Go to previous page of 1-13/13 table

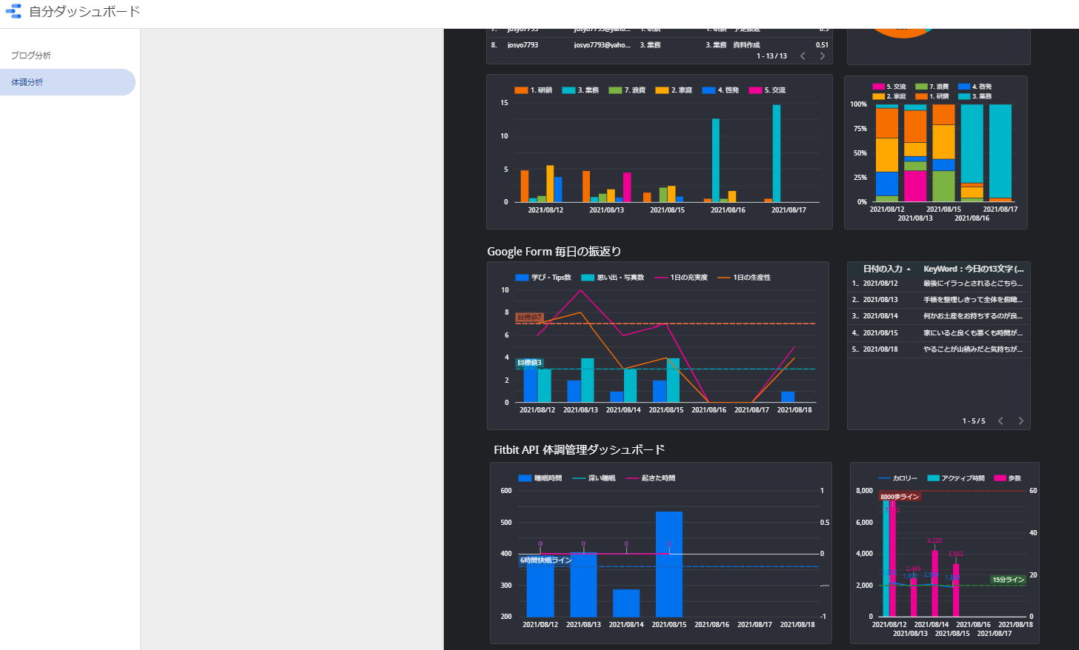point(803,56)
